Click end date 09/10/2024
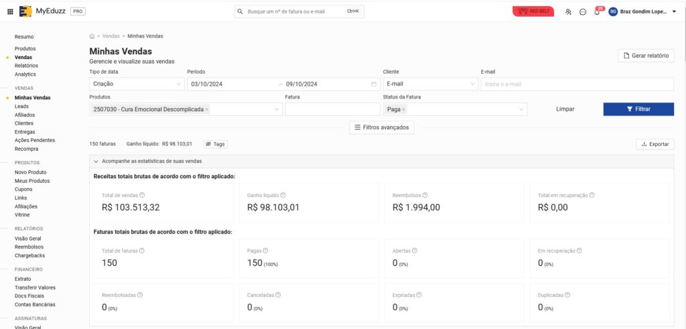The width and height of the screenshot is (686, 329). (301, 84)
